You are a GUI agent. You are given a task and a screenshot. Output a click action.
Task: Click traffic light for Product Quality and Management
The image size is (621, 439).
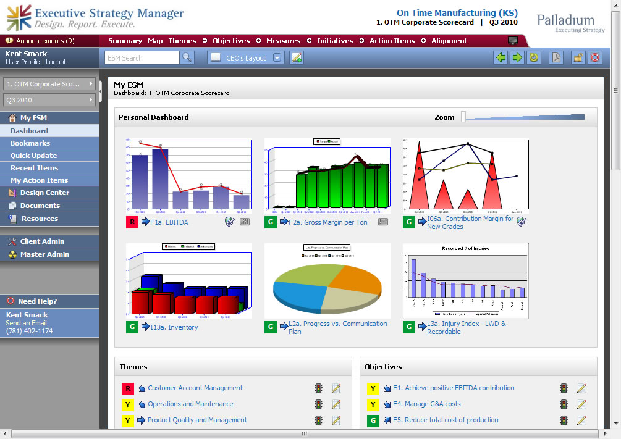coord(318,420)
